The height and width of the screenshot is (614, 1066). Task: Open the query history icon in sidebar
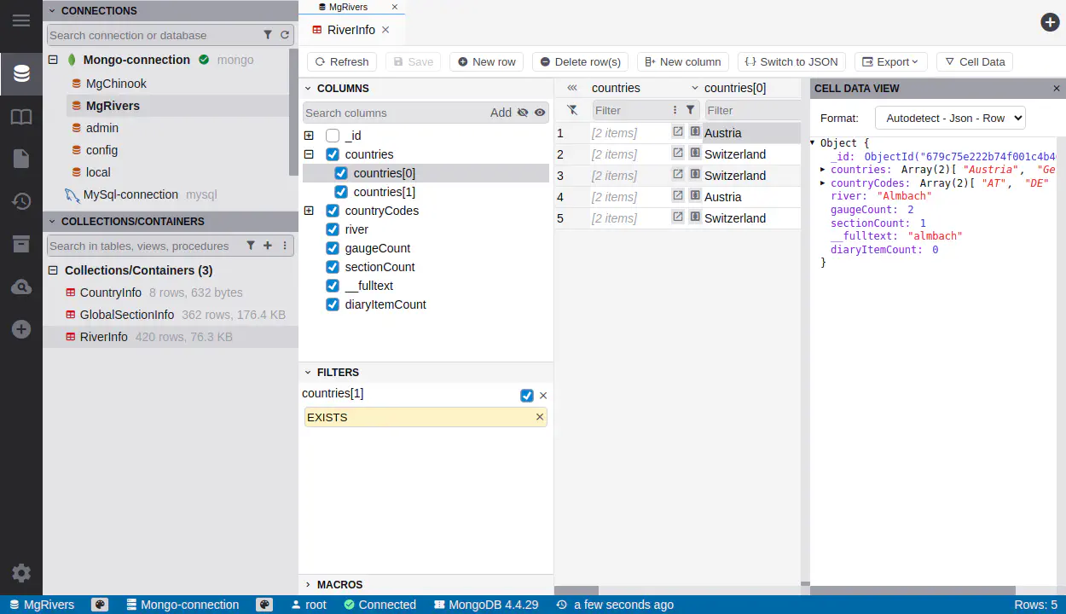[x=21, y=201]
